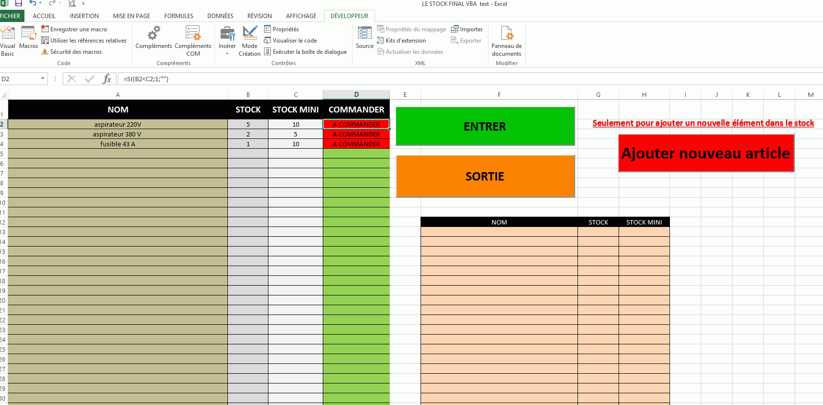Select the NOM header in the orange table
The height and width of the screenshot is (405, 823).
tap(499, 222)
